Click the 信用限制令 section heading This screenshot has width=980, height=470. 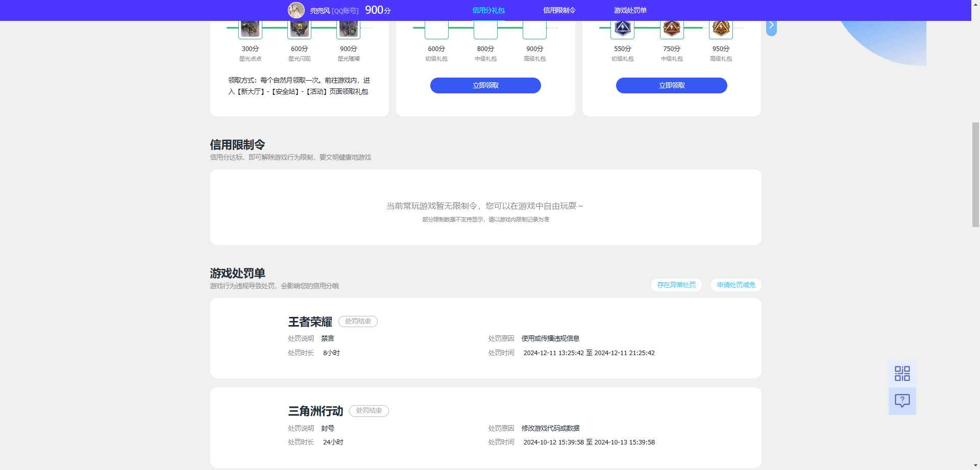237,145
